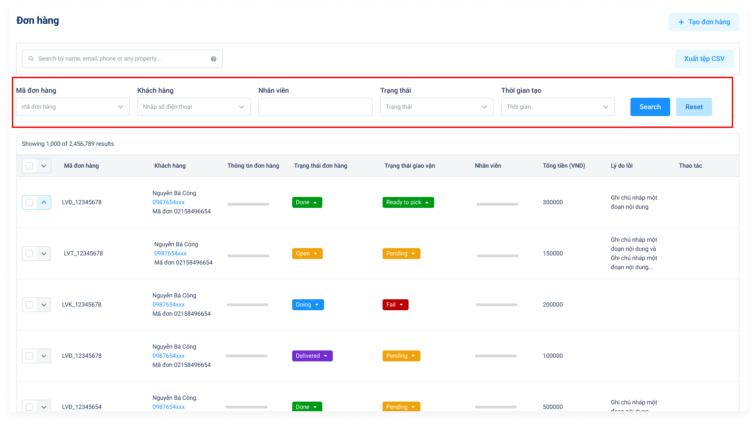Image resolution: width=756 pixels, height=424 pixels.
Task: Open the Thời gian tạo dropdown
Action: pyautogui.click(x=558, y=107)
